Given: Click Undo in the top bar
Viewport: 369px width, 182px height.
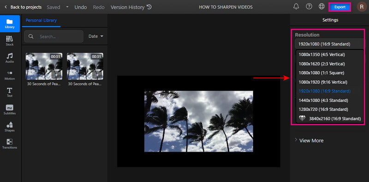Looking at the screenshot, I should [80, 7].
